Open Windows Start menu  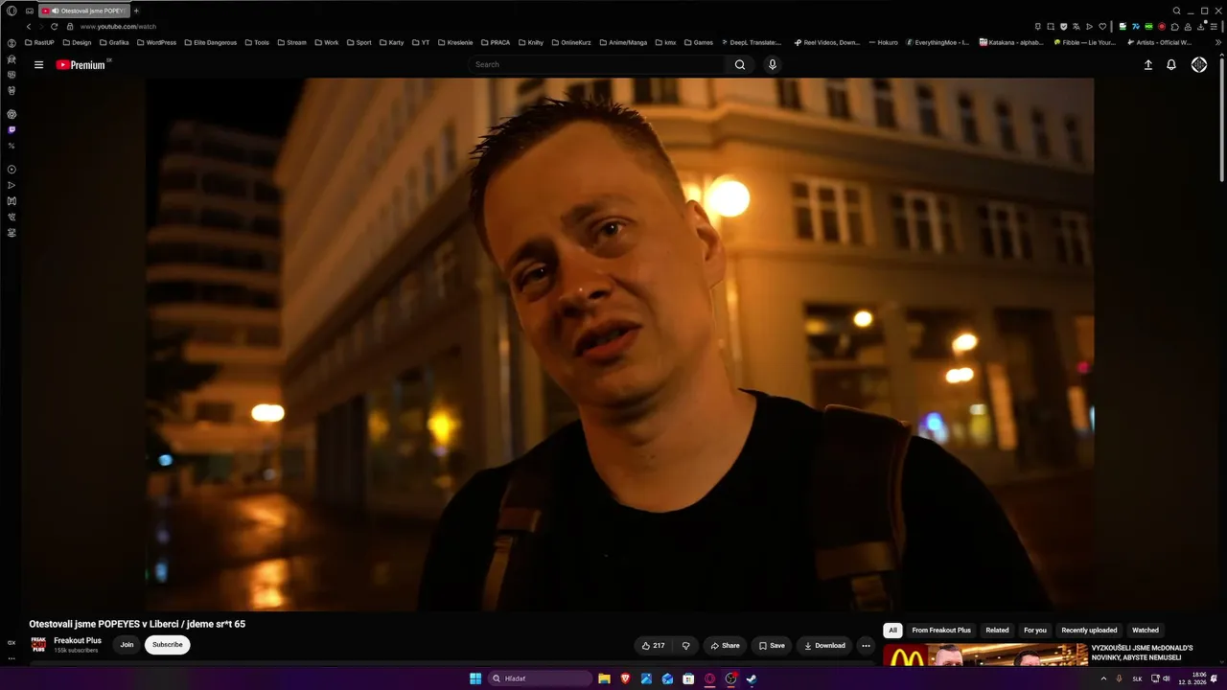pyautogui.click(x=475, y=678)
